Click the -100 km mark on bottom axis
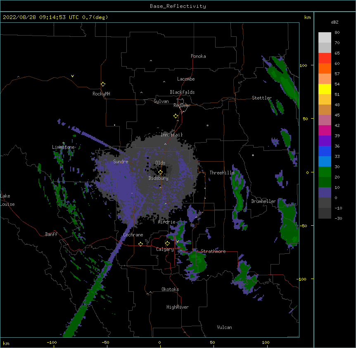356x348 pixels. pos(52,342)
